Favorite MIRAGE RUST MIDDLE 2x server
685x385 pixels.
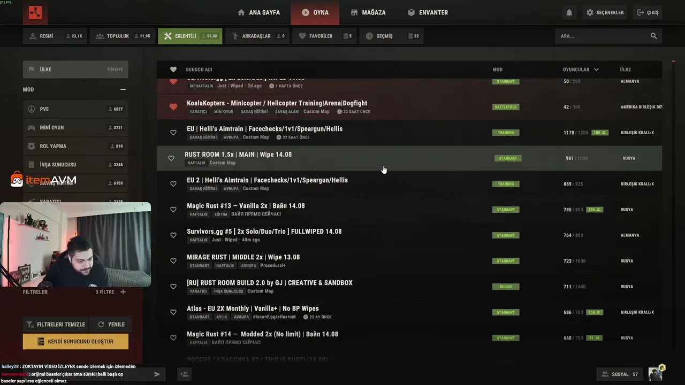173,261
